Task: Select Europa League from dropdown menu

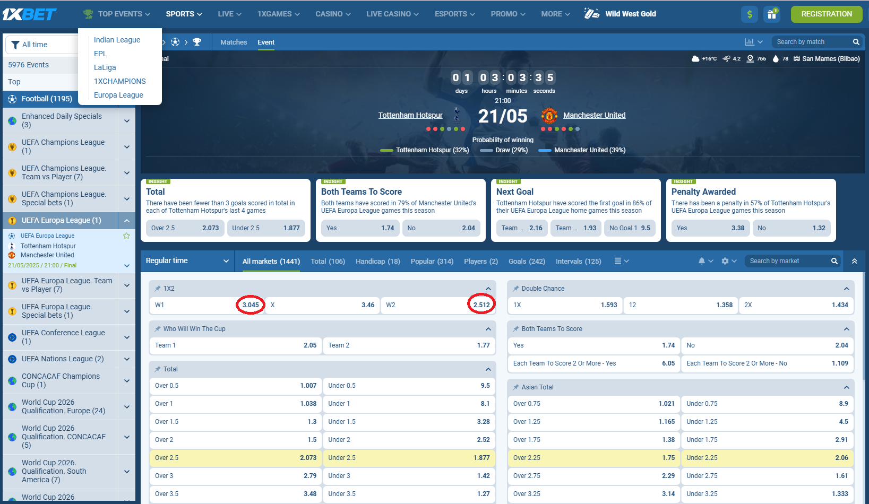Action: tap(118, 95)
